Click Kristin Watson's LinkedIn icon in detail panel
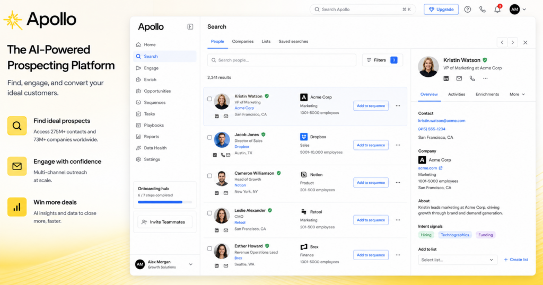 [x=446, y=78]
